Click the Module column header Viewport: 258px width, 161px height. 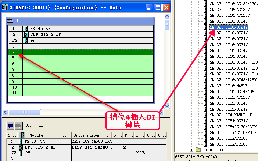click(x=44, y=135)
